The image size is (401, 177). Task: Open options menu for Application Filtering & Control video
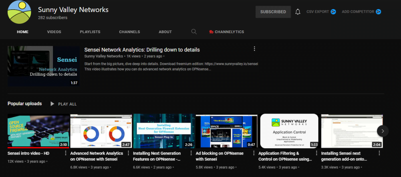pyautogui.click(x=316, y=153)
